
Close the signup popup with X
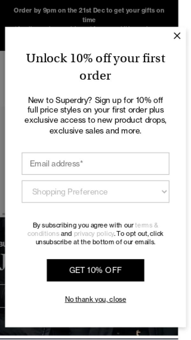(x=177, y=36)
